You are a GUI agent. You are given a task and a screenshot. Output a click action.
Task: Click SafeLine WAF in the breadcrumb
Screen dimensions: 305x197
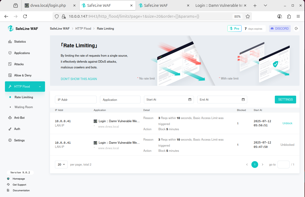coord(60,29)
